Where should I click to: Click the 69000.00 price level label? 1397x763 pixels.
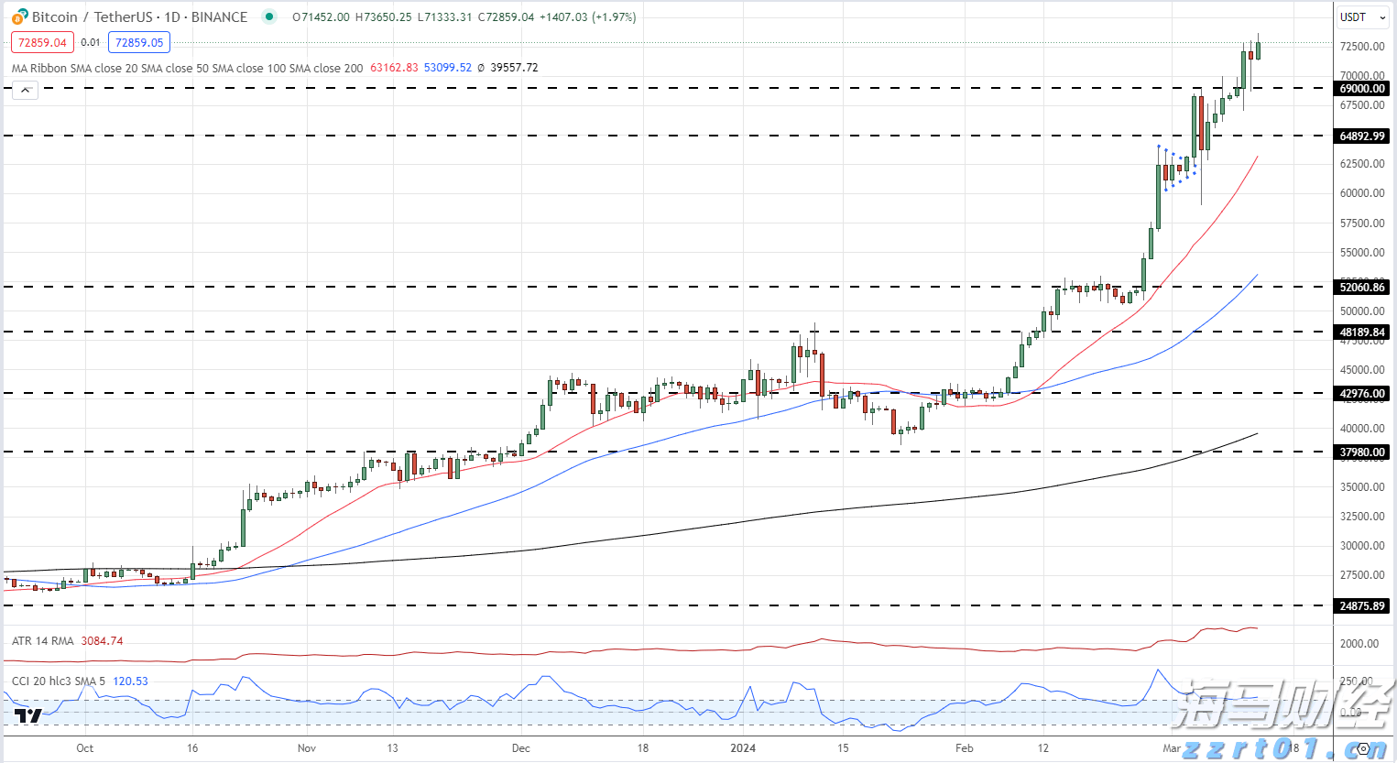[1361, 89]
